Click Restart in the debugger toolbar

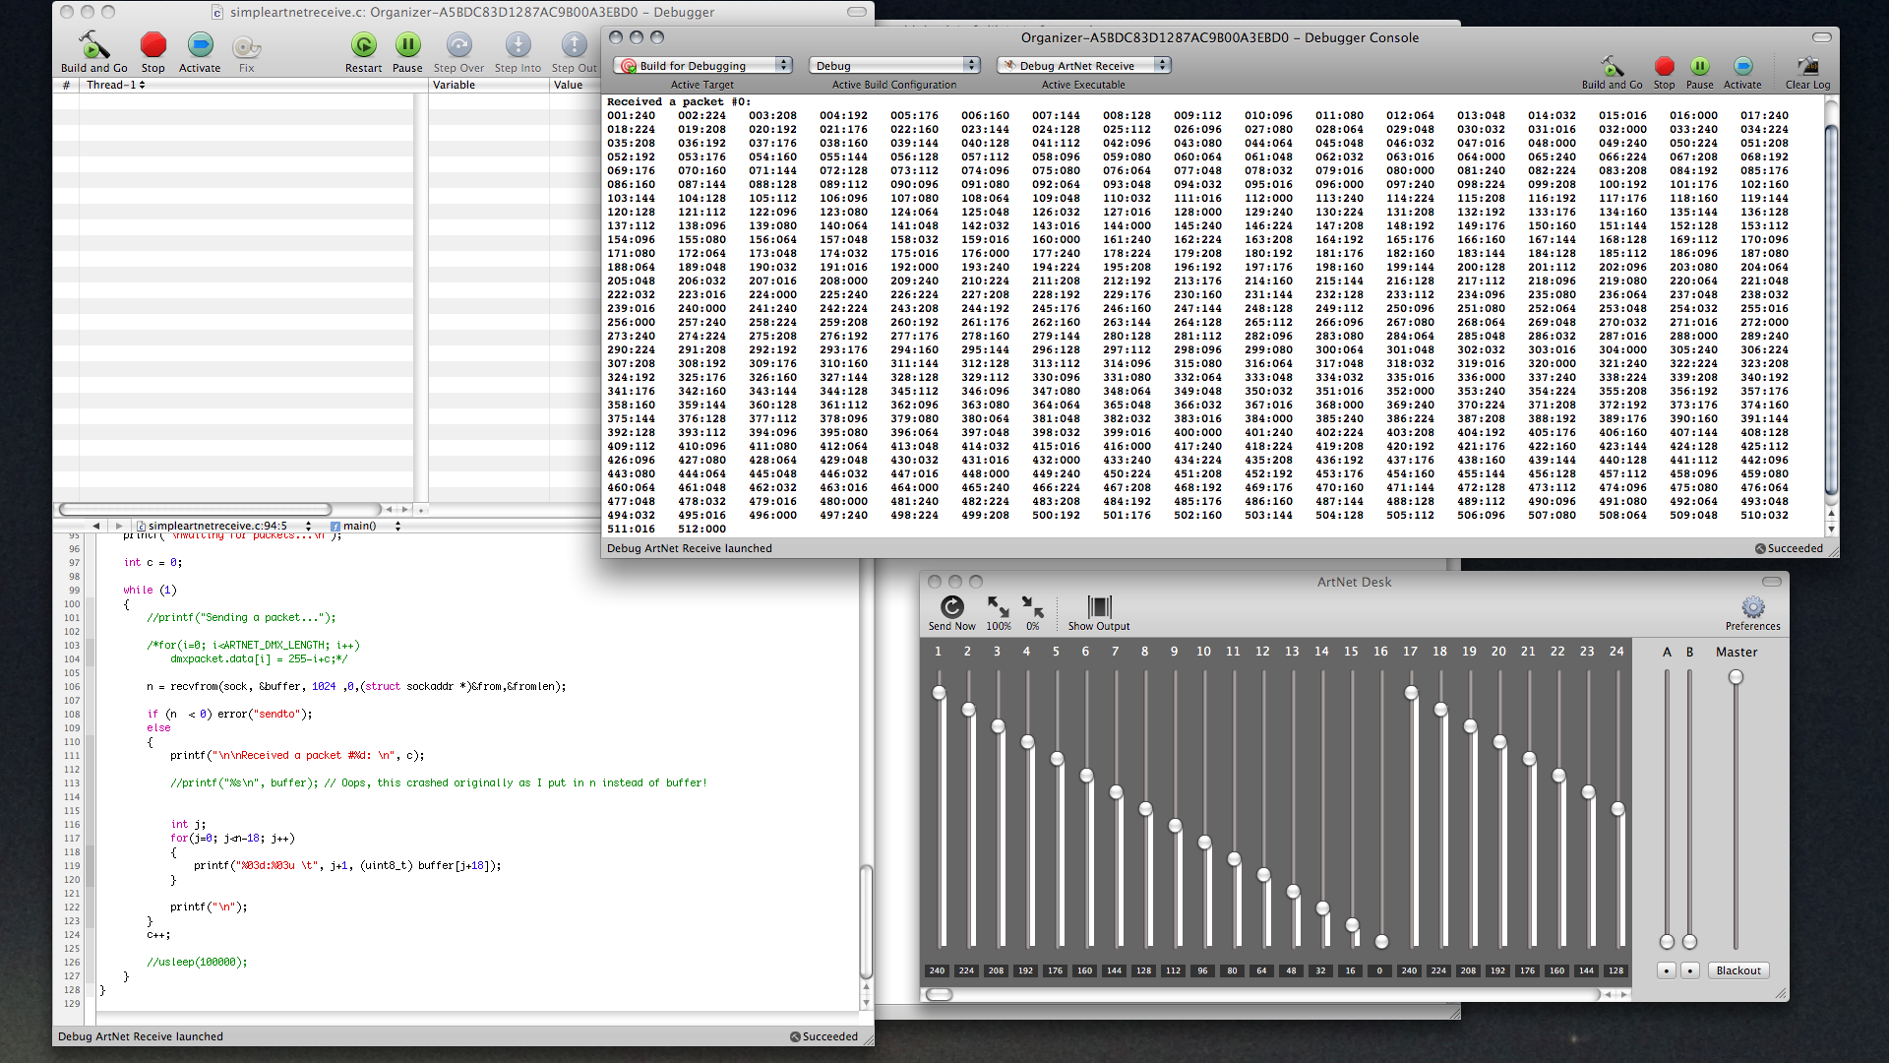363,45
